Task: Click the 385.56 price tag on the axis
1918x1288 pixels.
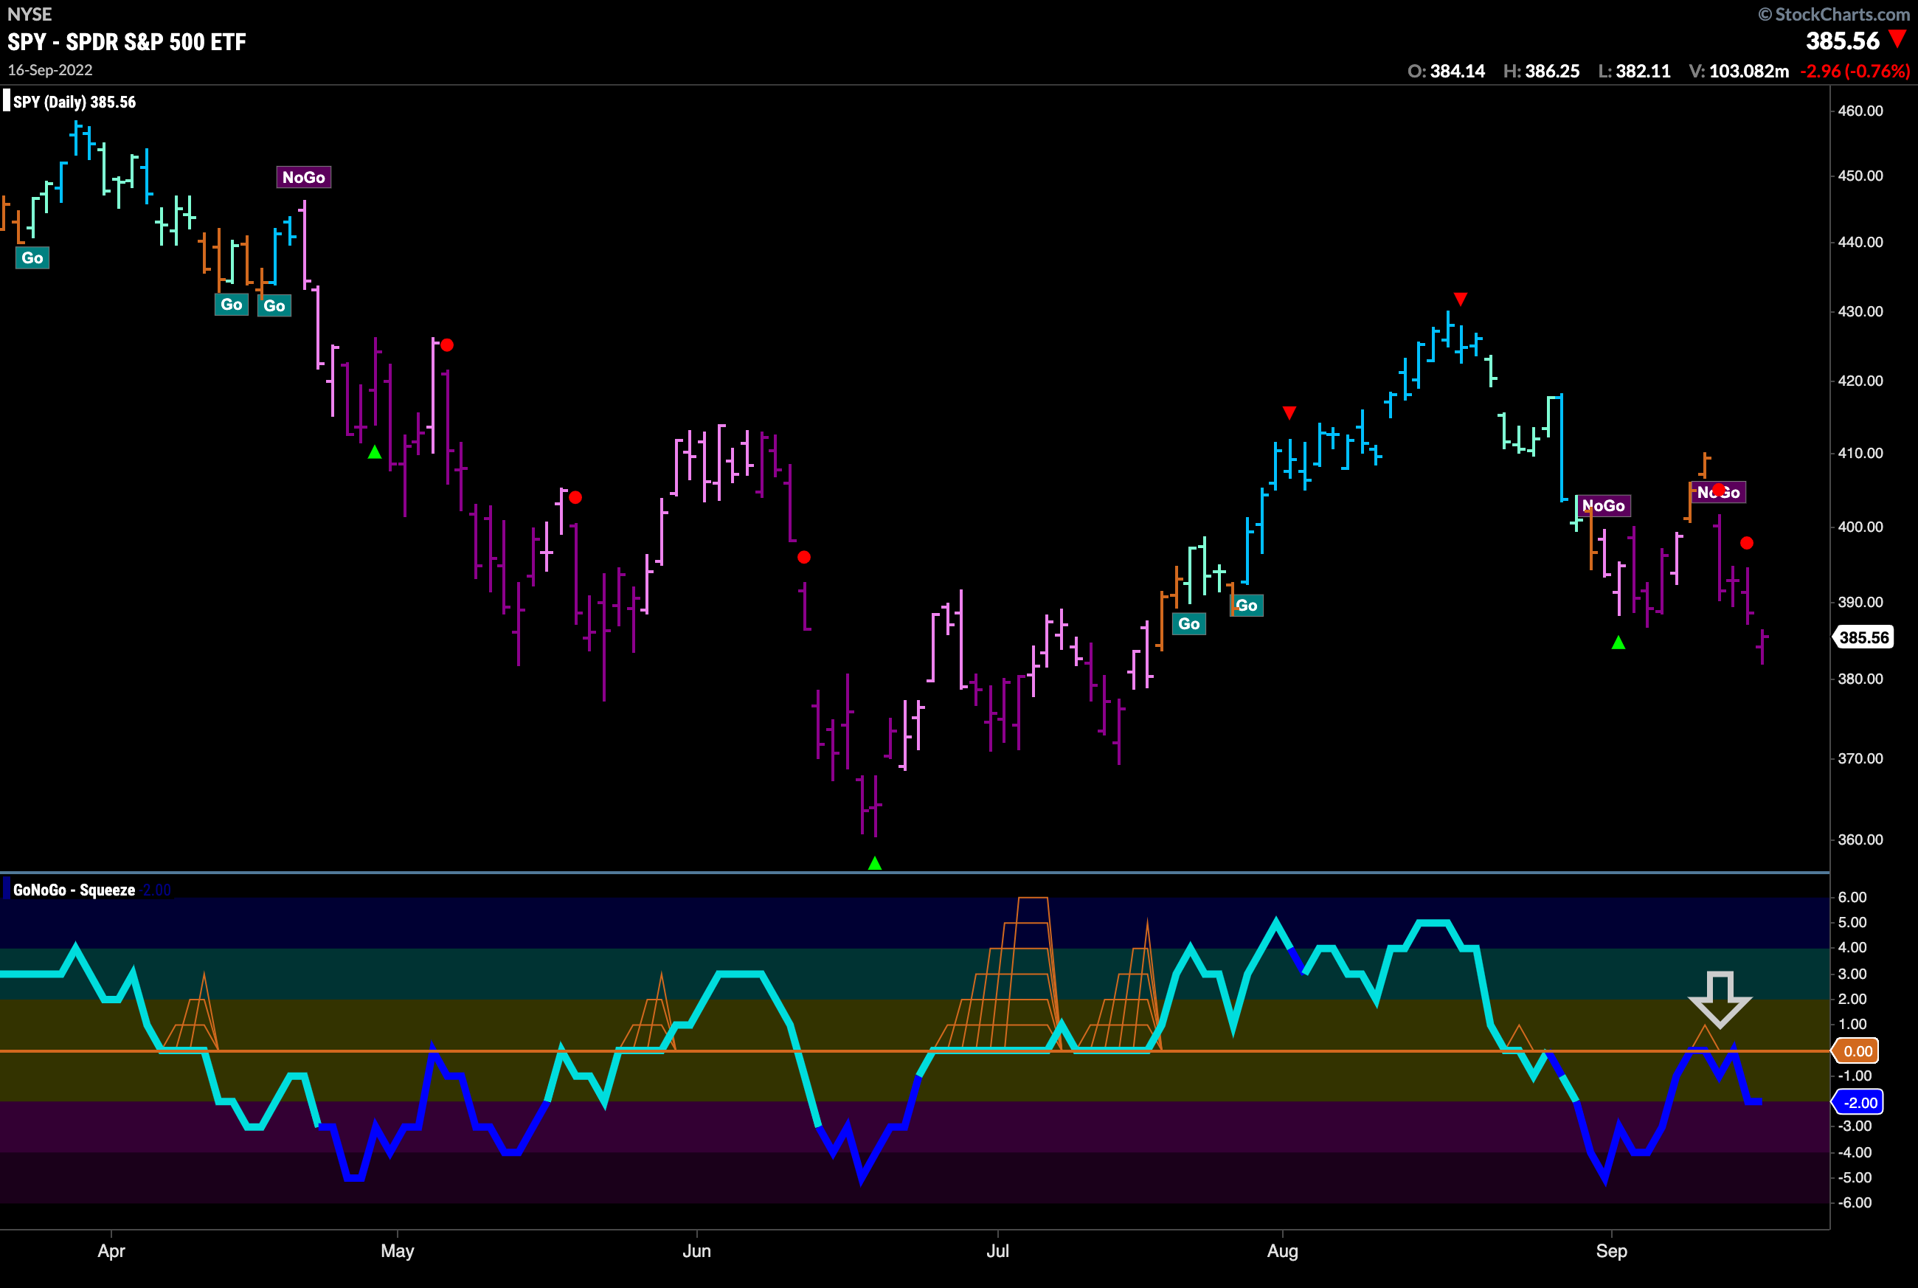Action: click(1864, 637)
